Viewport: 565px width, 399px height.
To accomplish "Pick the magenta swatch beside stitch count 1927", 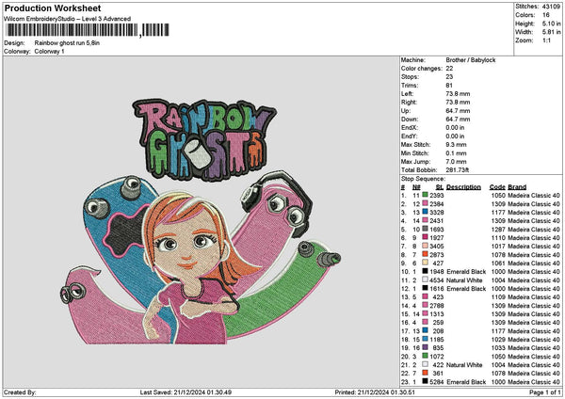I will tap(426, 238).
